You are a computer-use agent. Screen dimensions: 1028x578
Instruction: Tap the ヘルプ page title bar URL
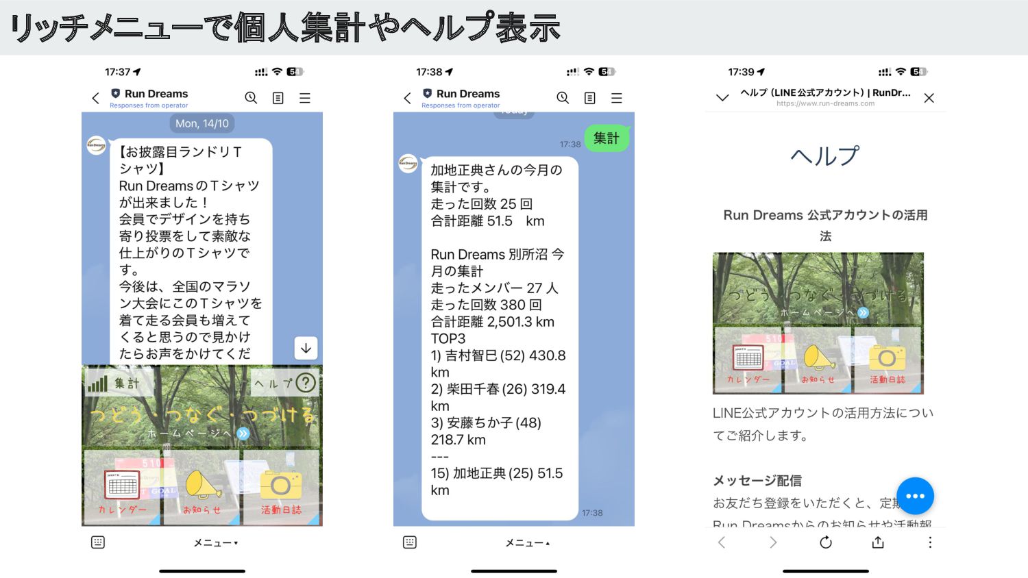[x=825, y=104]
